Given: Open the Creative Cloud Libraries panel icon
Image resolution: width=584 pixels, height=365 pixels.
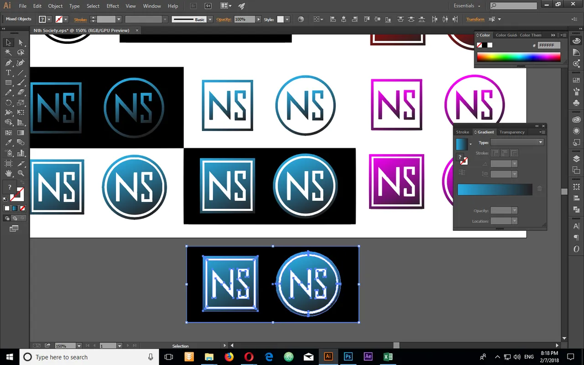Looking at the screenshot, I should (x=576, y=120).
